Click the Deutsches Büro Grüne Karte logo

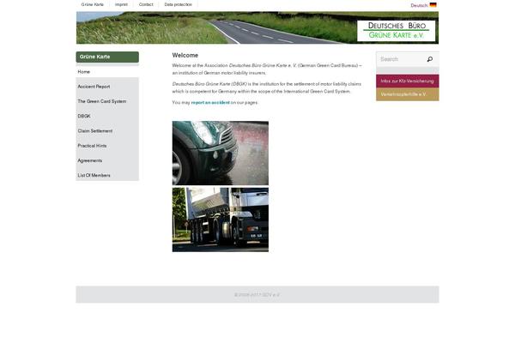pos(396,31)
